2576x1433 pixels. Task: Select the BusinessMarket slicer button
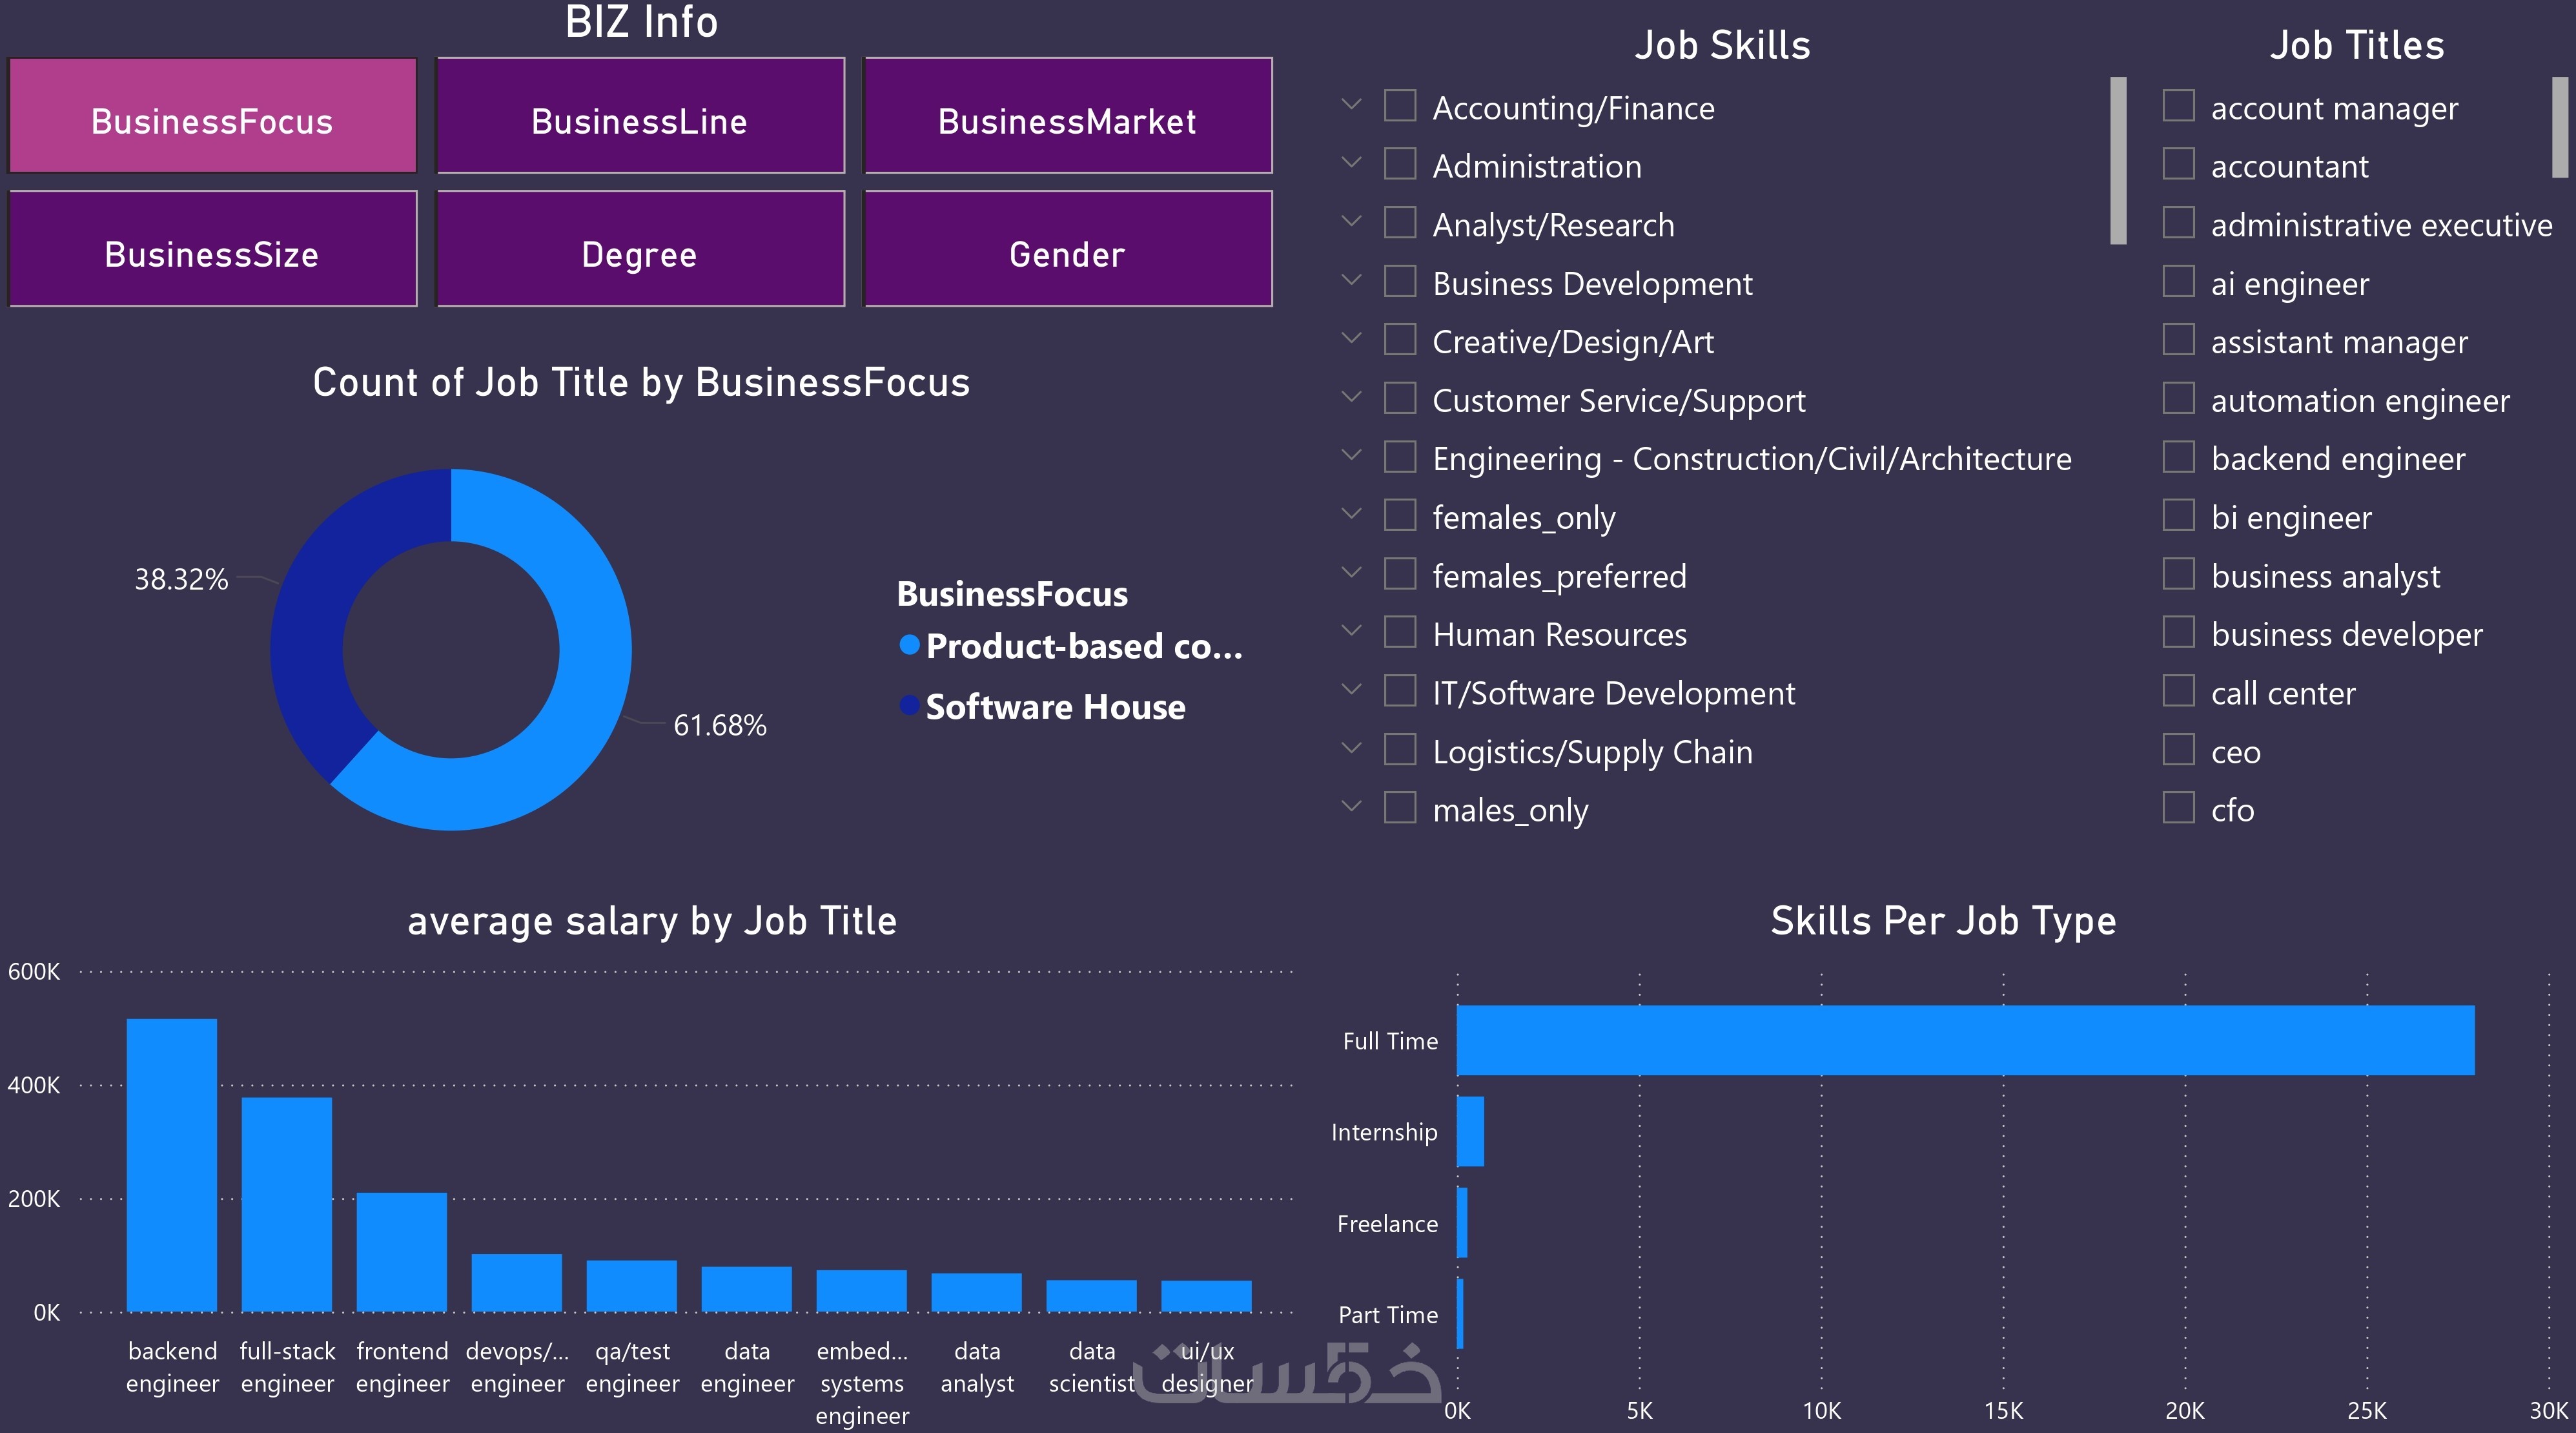[x=1066, y=120]
